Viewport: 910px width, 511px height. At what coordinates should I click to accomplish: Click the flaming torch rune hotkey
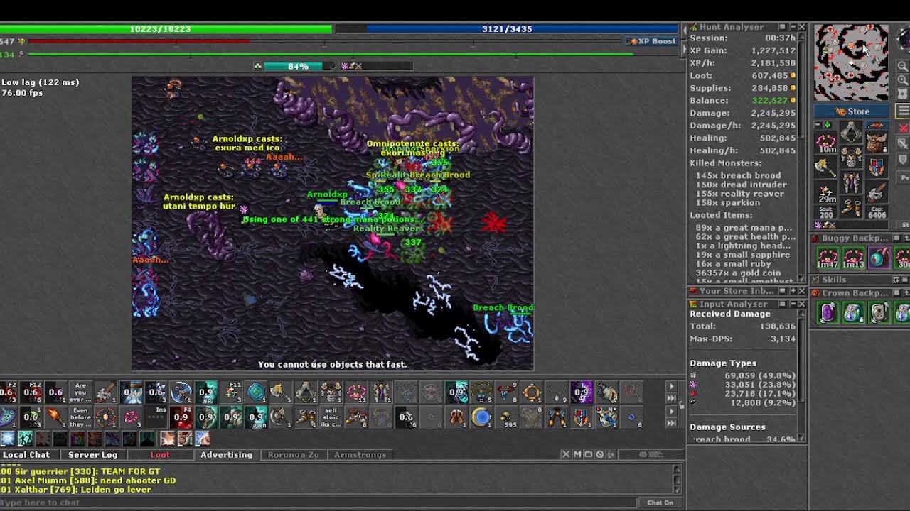pyautogui.click(x=55, y=416)
